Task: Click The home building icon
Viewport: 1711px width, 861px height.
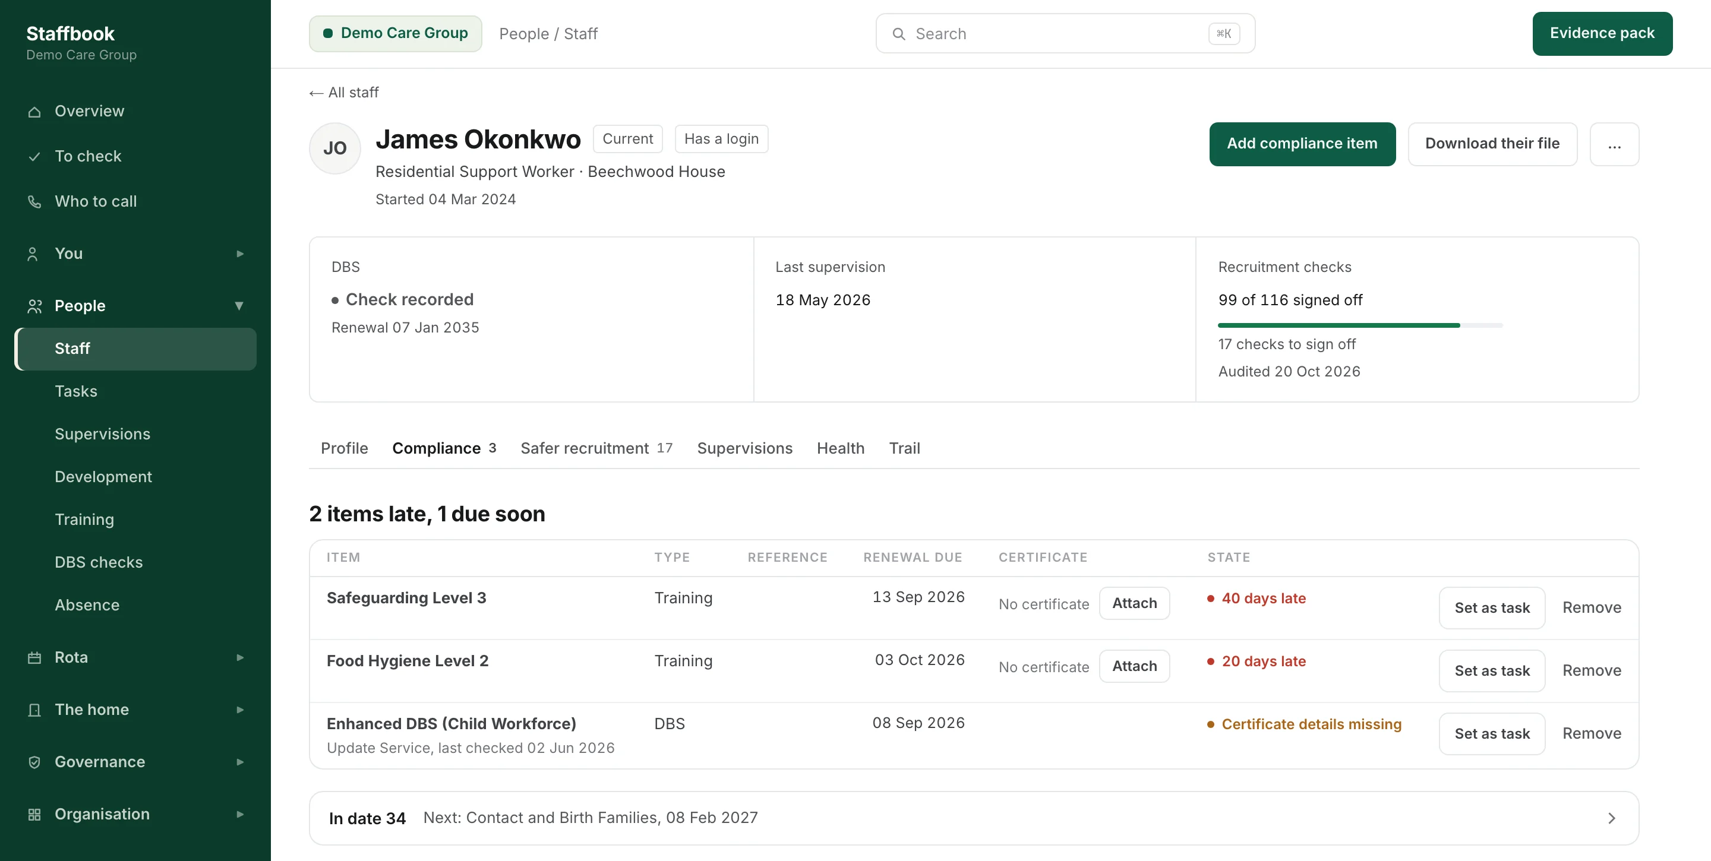Action: [34, 710]
